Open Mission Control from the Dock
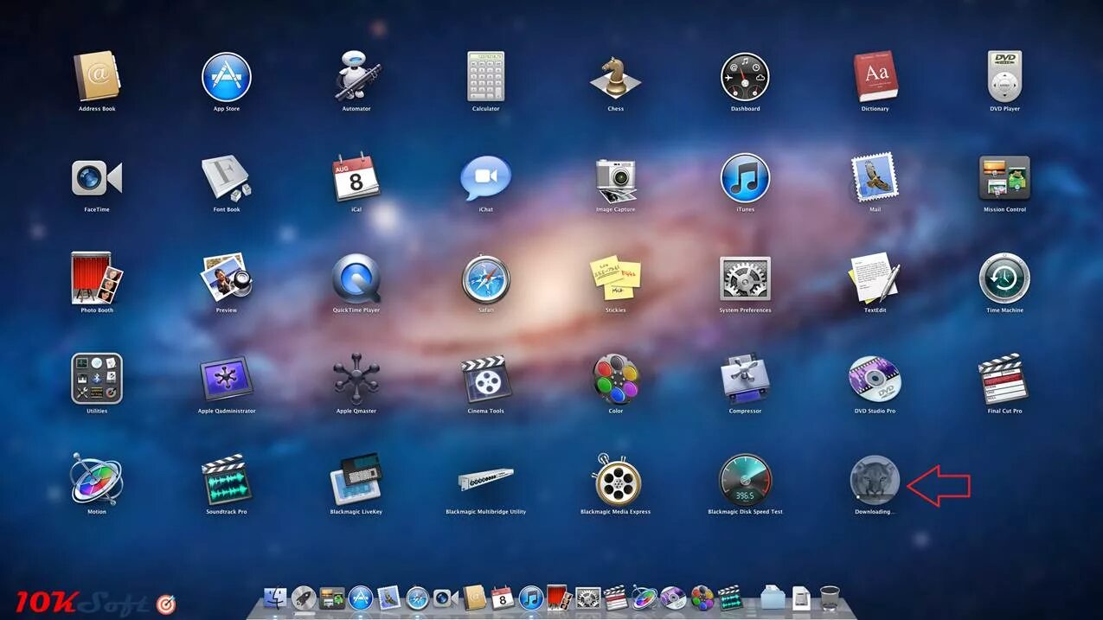This screenshot has height=620, width=1103. 332,598
